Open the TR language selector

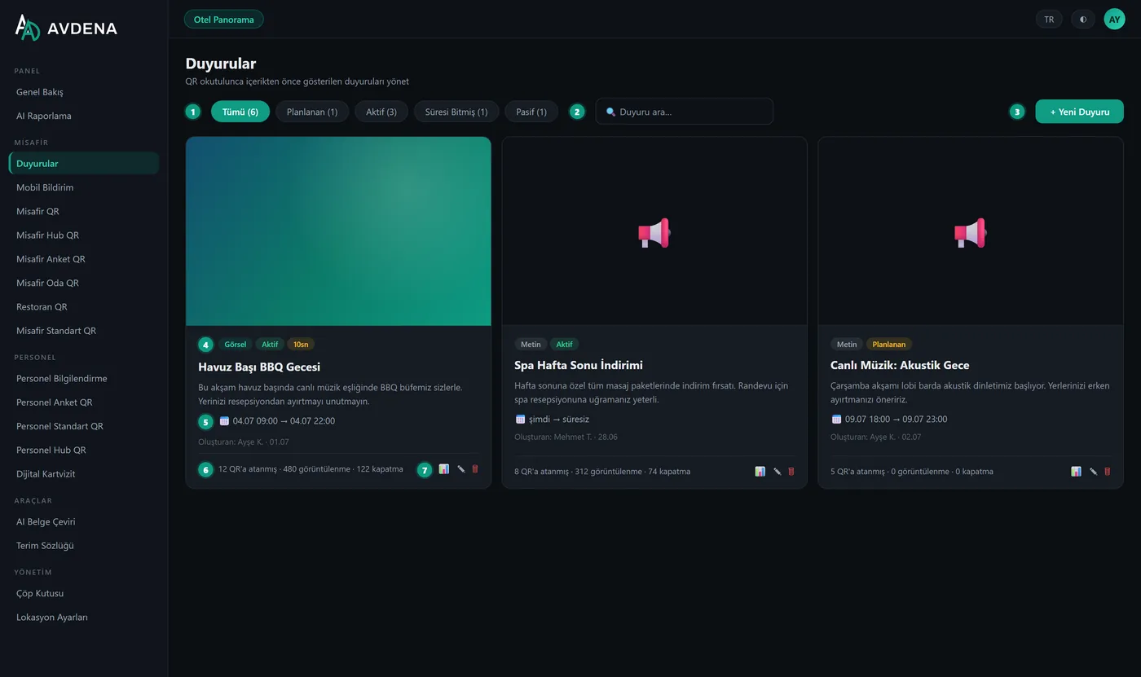[1049, 19]
